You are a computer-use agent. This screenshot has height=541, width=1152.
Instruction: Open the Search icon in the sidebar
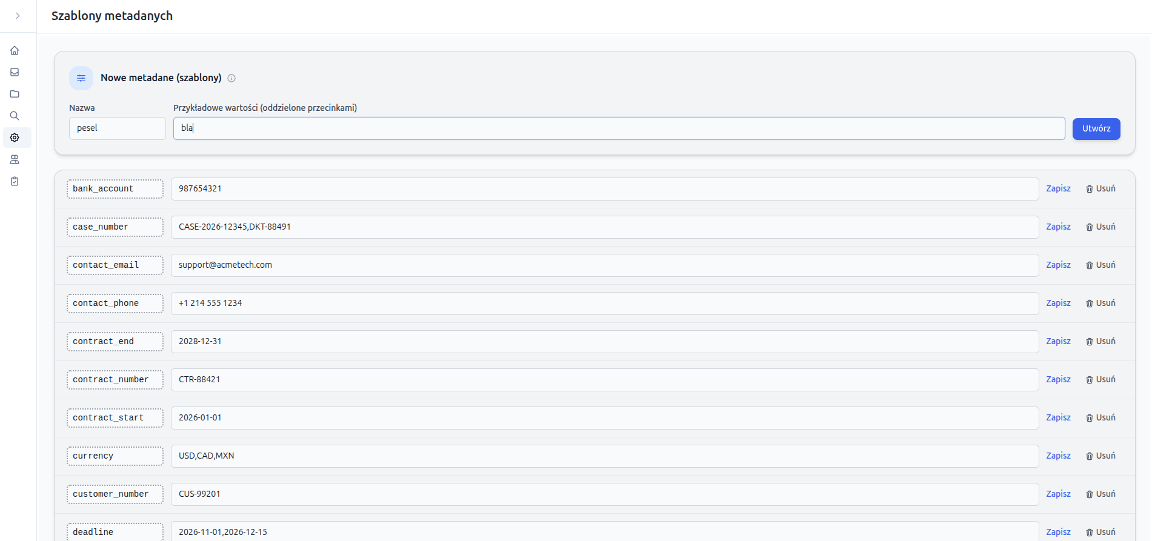[x=15, y=116]
